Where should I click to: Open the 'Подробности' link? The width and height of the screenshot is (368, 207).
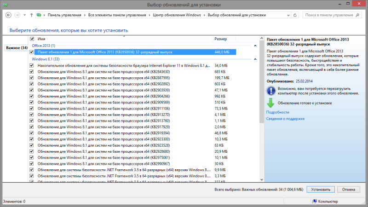pyautogui.click(x=278, y=112)
